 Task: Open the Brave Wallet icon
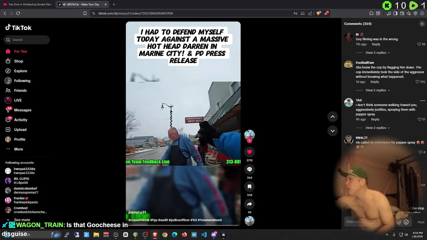click(402, 13)
